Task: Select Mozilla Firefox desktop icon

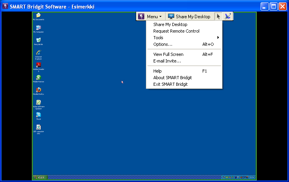Action: point(39,91)
